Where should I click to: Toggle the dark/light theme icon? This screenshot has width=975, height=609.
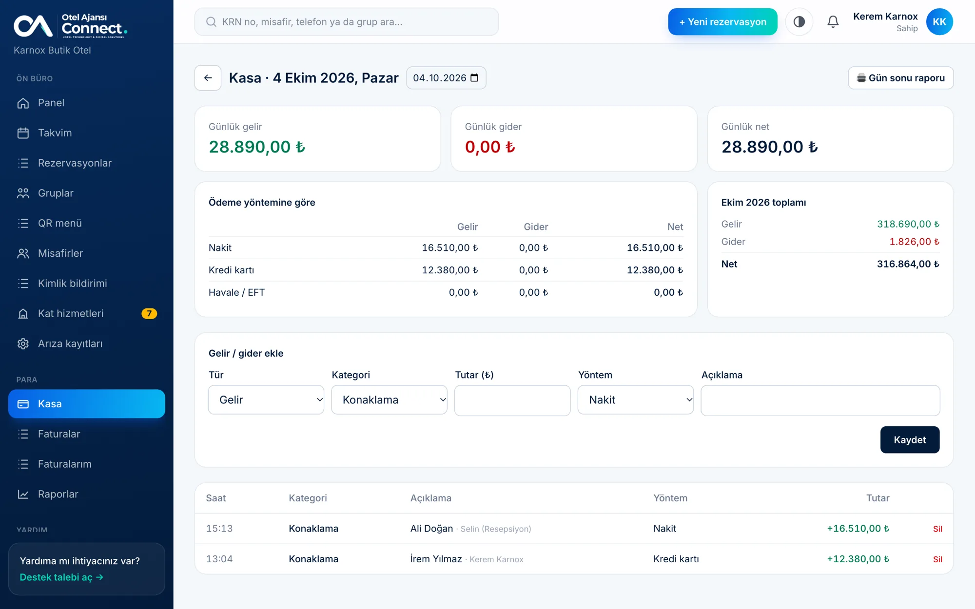[x=799, y=22]
